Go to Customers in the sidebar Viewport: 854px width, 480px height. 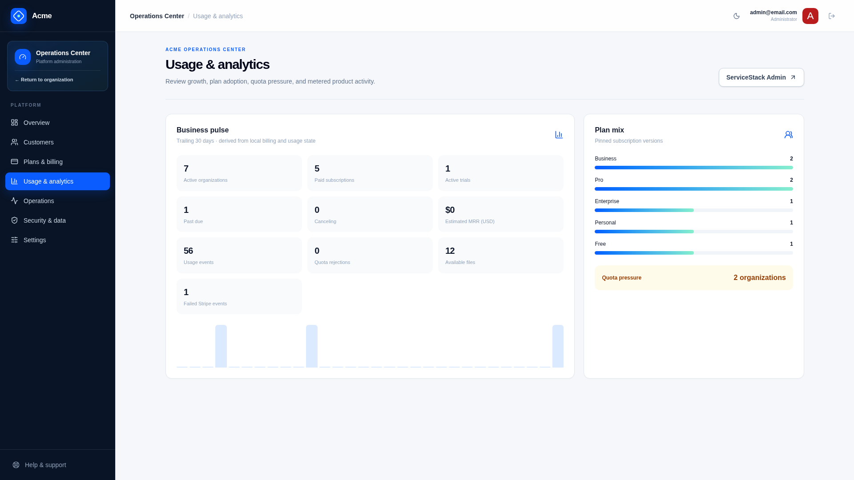pos(57,142)
